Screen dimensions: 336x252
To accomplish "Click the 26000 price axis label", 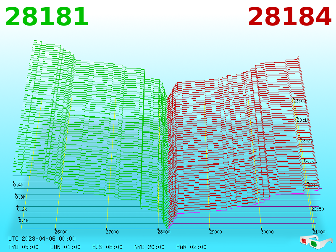I will click(x=61, y=232).
